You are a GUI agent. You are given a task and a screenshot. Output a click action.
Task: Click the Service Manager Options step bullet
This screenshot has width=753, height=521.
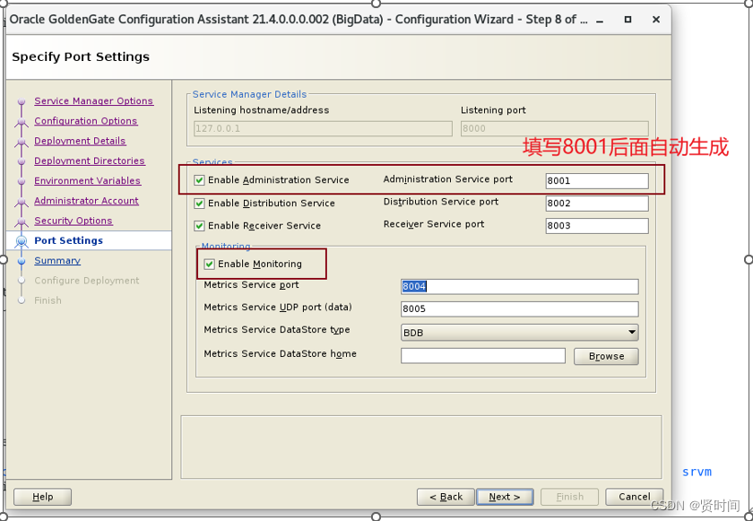22,102
